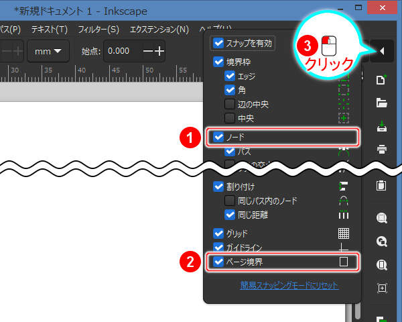Click the Print icon
Viewport: 402px width, 322px height.
[x=382, y=149]
